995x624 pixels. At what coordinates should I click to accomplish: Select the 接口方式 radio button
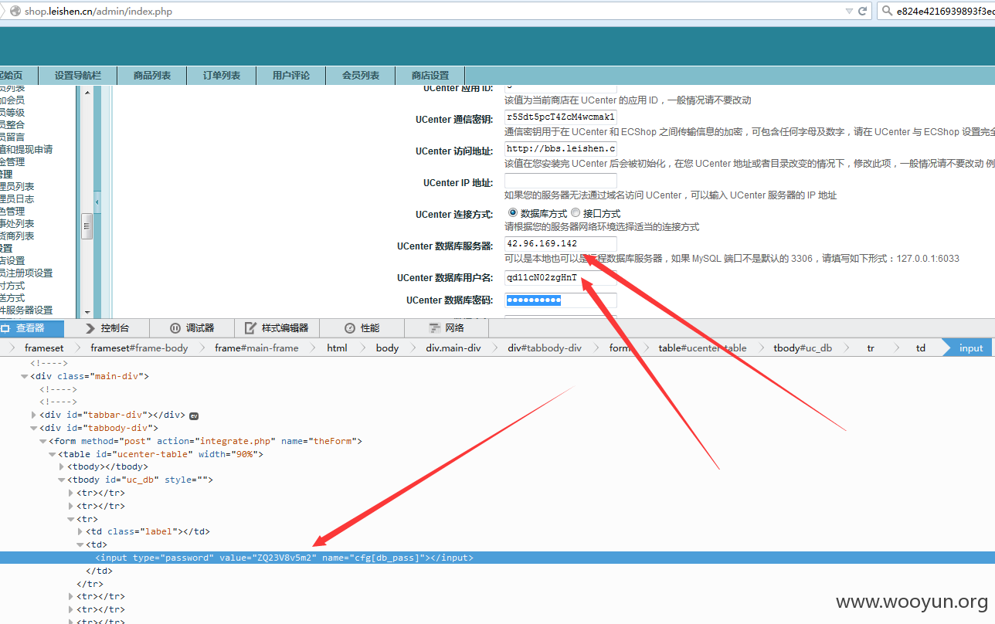click(x=576, y=213)
